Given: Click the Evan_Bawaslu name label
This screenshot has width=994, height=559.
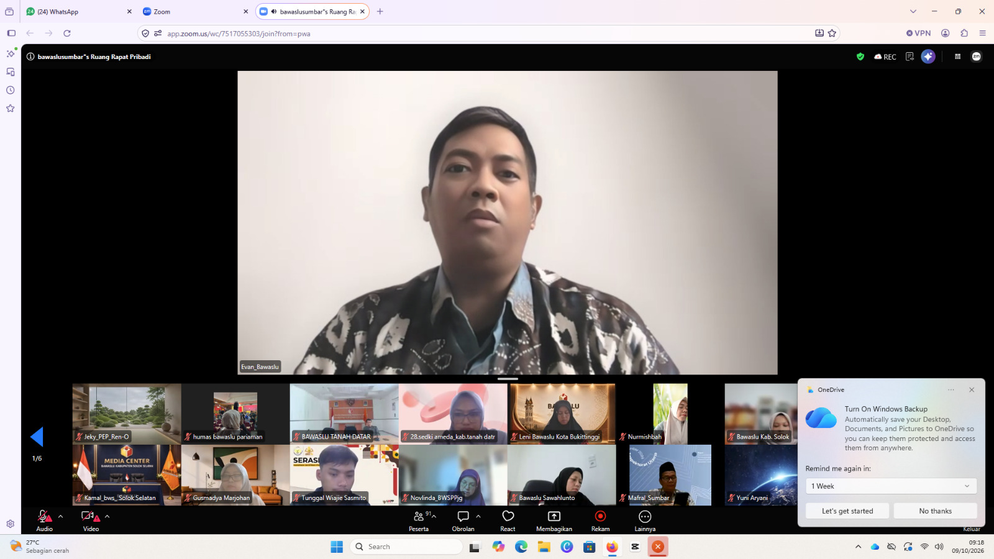Looking at the screenshot, I should 260,366.
